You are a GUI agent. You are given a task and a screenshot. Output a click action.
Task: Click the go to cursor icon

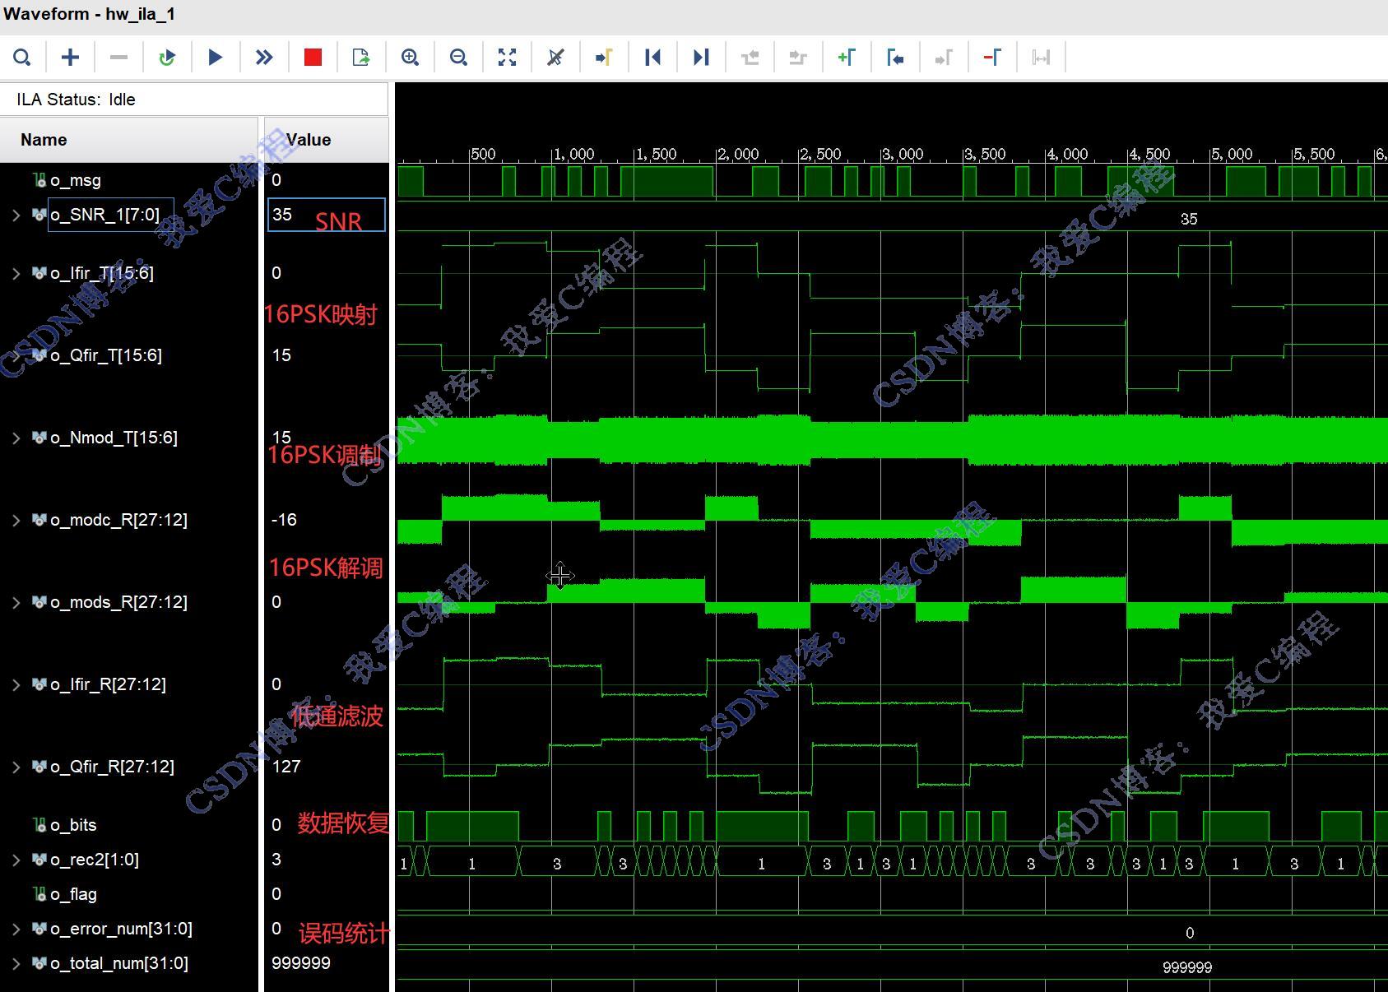604,58
